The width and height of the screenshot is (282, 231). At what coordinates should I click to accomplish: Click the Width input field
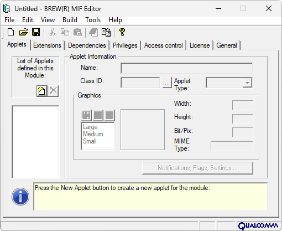click(243, 105)
